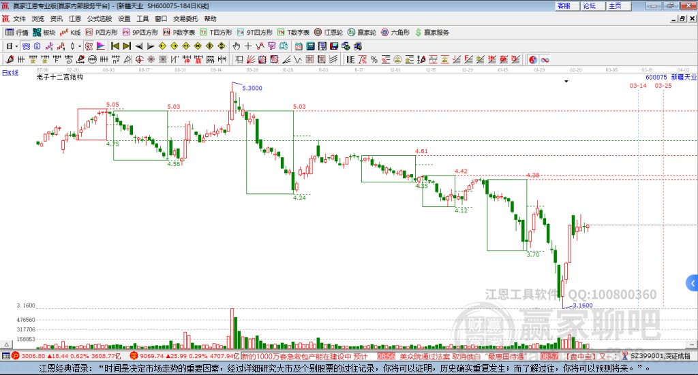This screenshot has width=698, height=375.
Task: Open the calculator tool icon
Action: [310, 46]
